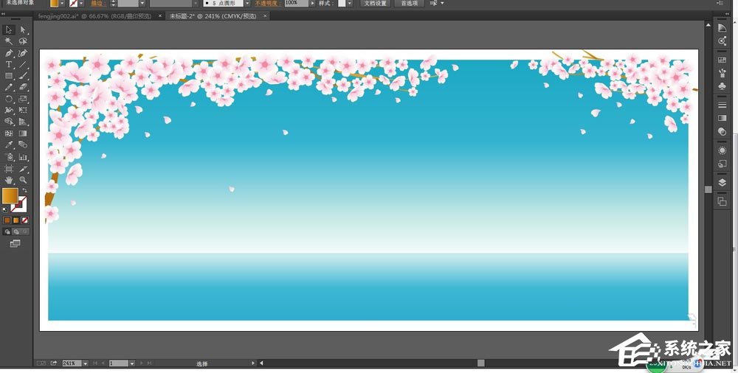Switch to the fengjing002.ai document tab
738x373 pixels.
pyautogui.click(x=97, y=15)
